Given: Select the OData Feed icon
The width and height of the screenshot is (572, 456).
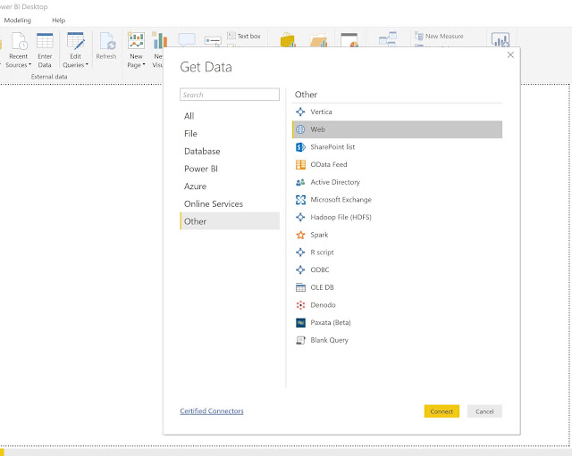Looking at the screenshot, I should click(x=300, y=164).
